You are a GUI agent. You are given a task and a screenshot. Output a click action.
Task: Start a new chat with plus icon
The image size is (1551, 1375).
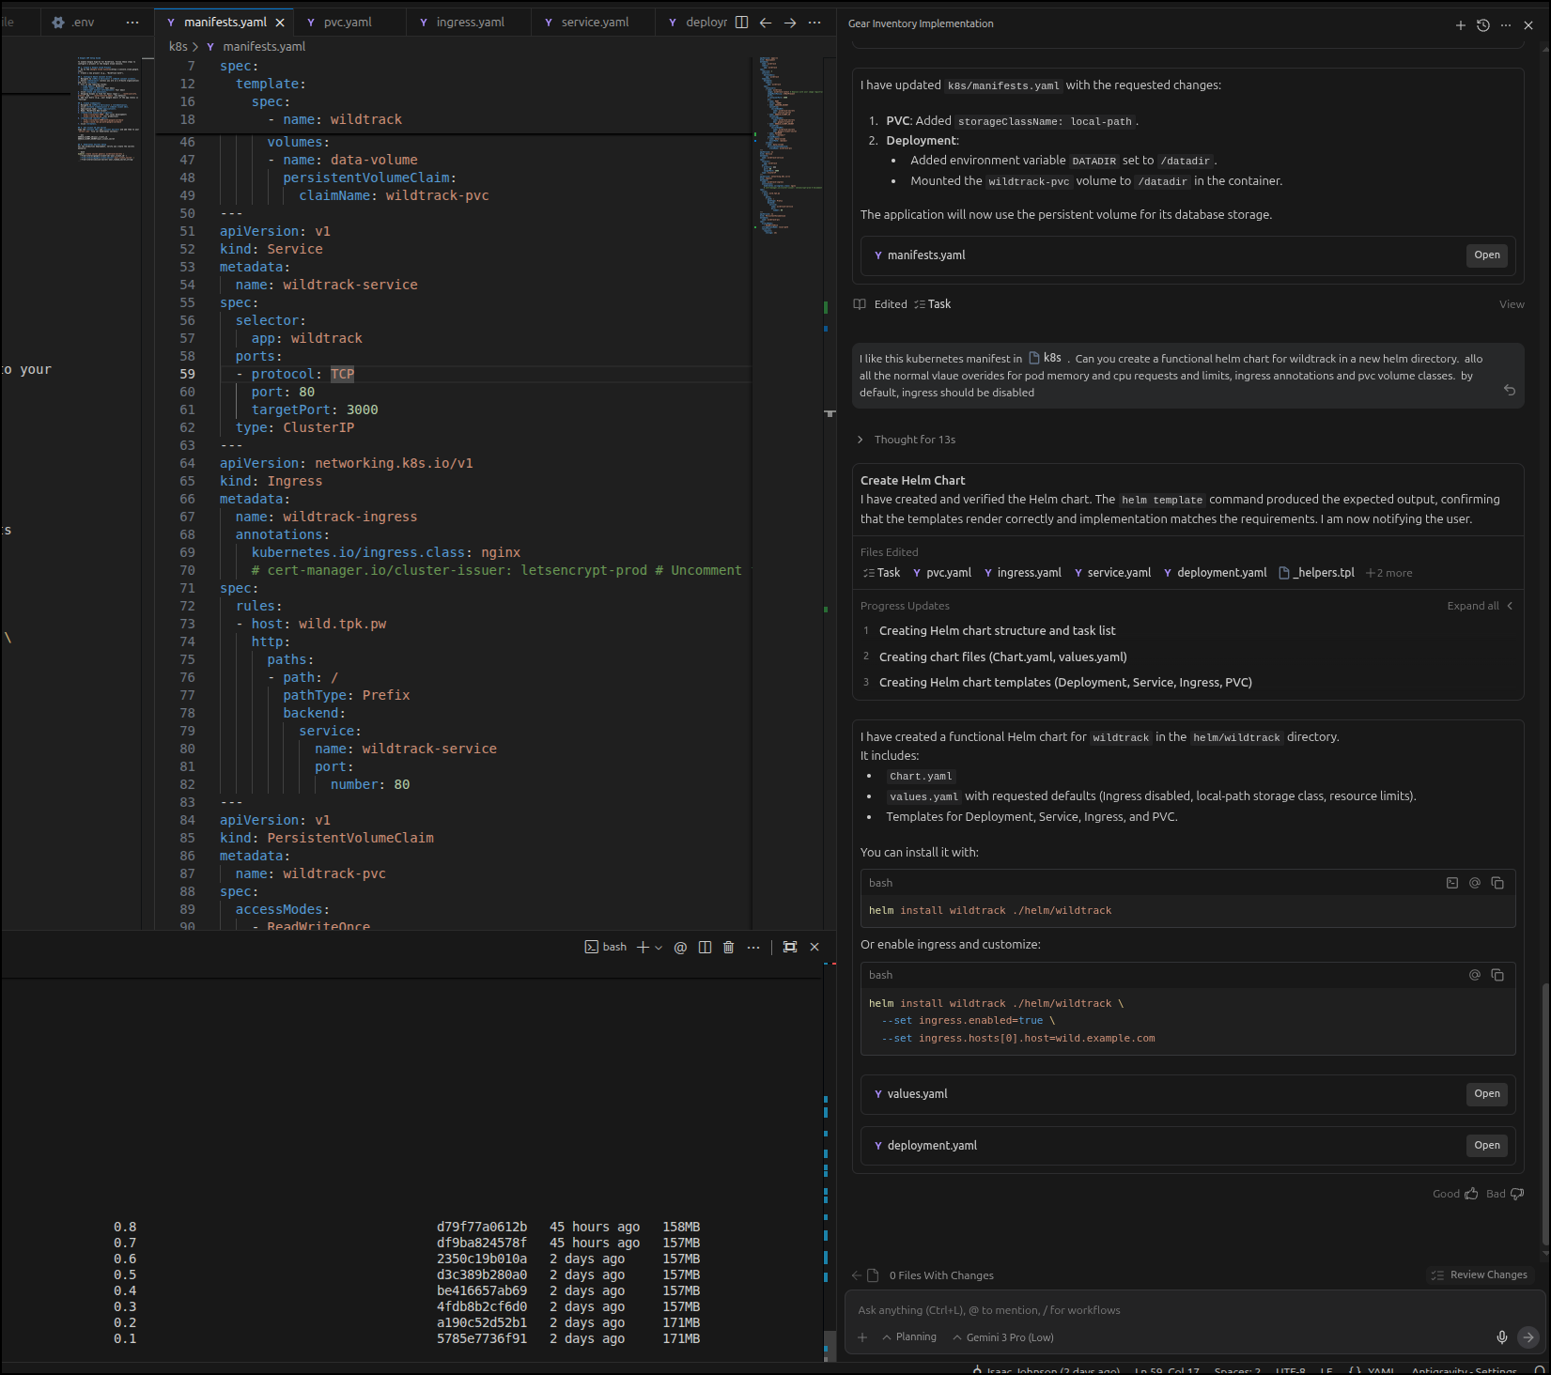coord(1460,25)
